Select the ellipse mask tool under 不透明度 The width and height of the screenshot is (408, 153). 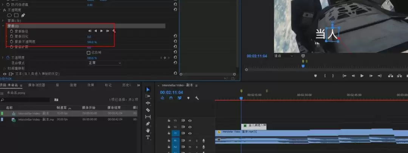[x=9, y=15]
